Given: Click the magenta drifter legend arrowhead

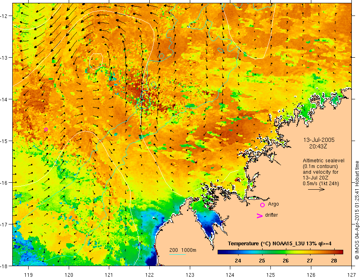Looking at the screenshot, I should click(259, 216).
